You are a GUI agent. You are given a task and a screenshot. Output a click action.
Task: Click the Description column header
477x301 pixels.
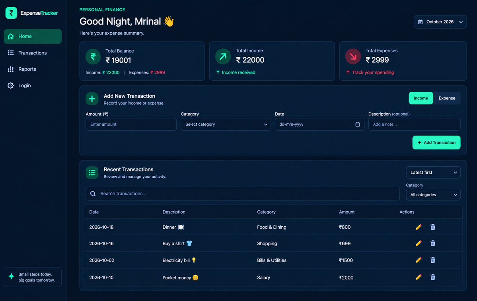174,212
